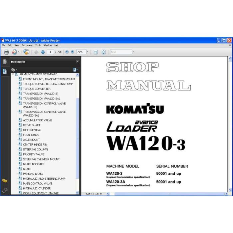The image size is (233, 233).
Task: Click the zoom 75% value field
Action: [81, 52]
